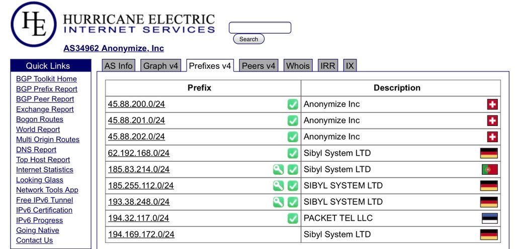Switch to the Whois tab
Viewport: 515px width, 249px height.
pos(298,66)
